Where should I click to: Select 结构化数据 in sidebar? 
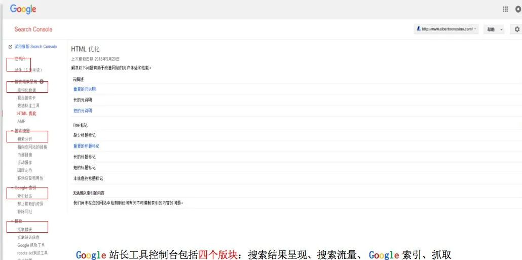click(26, 90)
